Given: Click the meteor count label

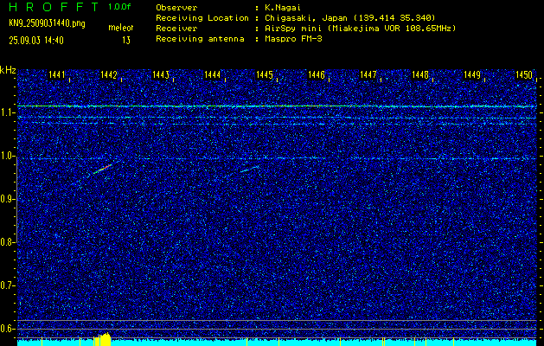Looking at the screenshot, I should point(121,28).
